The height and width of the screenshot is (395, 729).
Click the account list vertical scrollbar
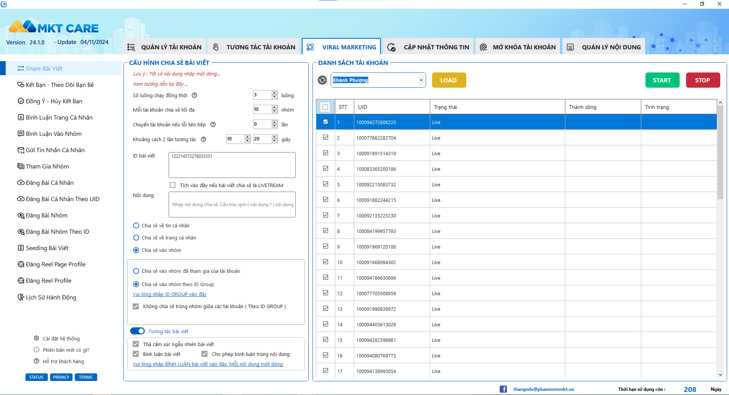click(x=720, y=171)
